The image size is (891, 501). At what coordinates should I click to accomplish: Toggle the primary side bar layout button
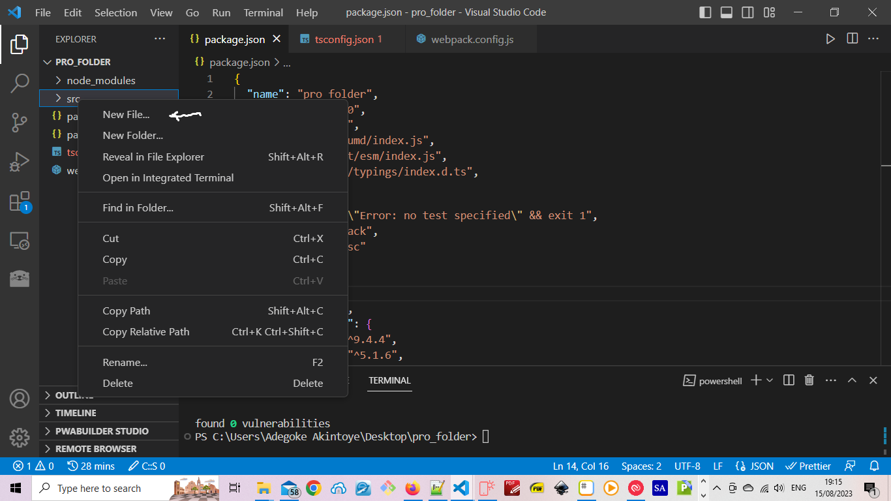coord(705,12)
